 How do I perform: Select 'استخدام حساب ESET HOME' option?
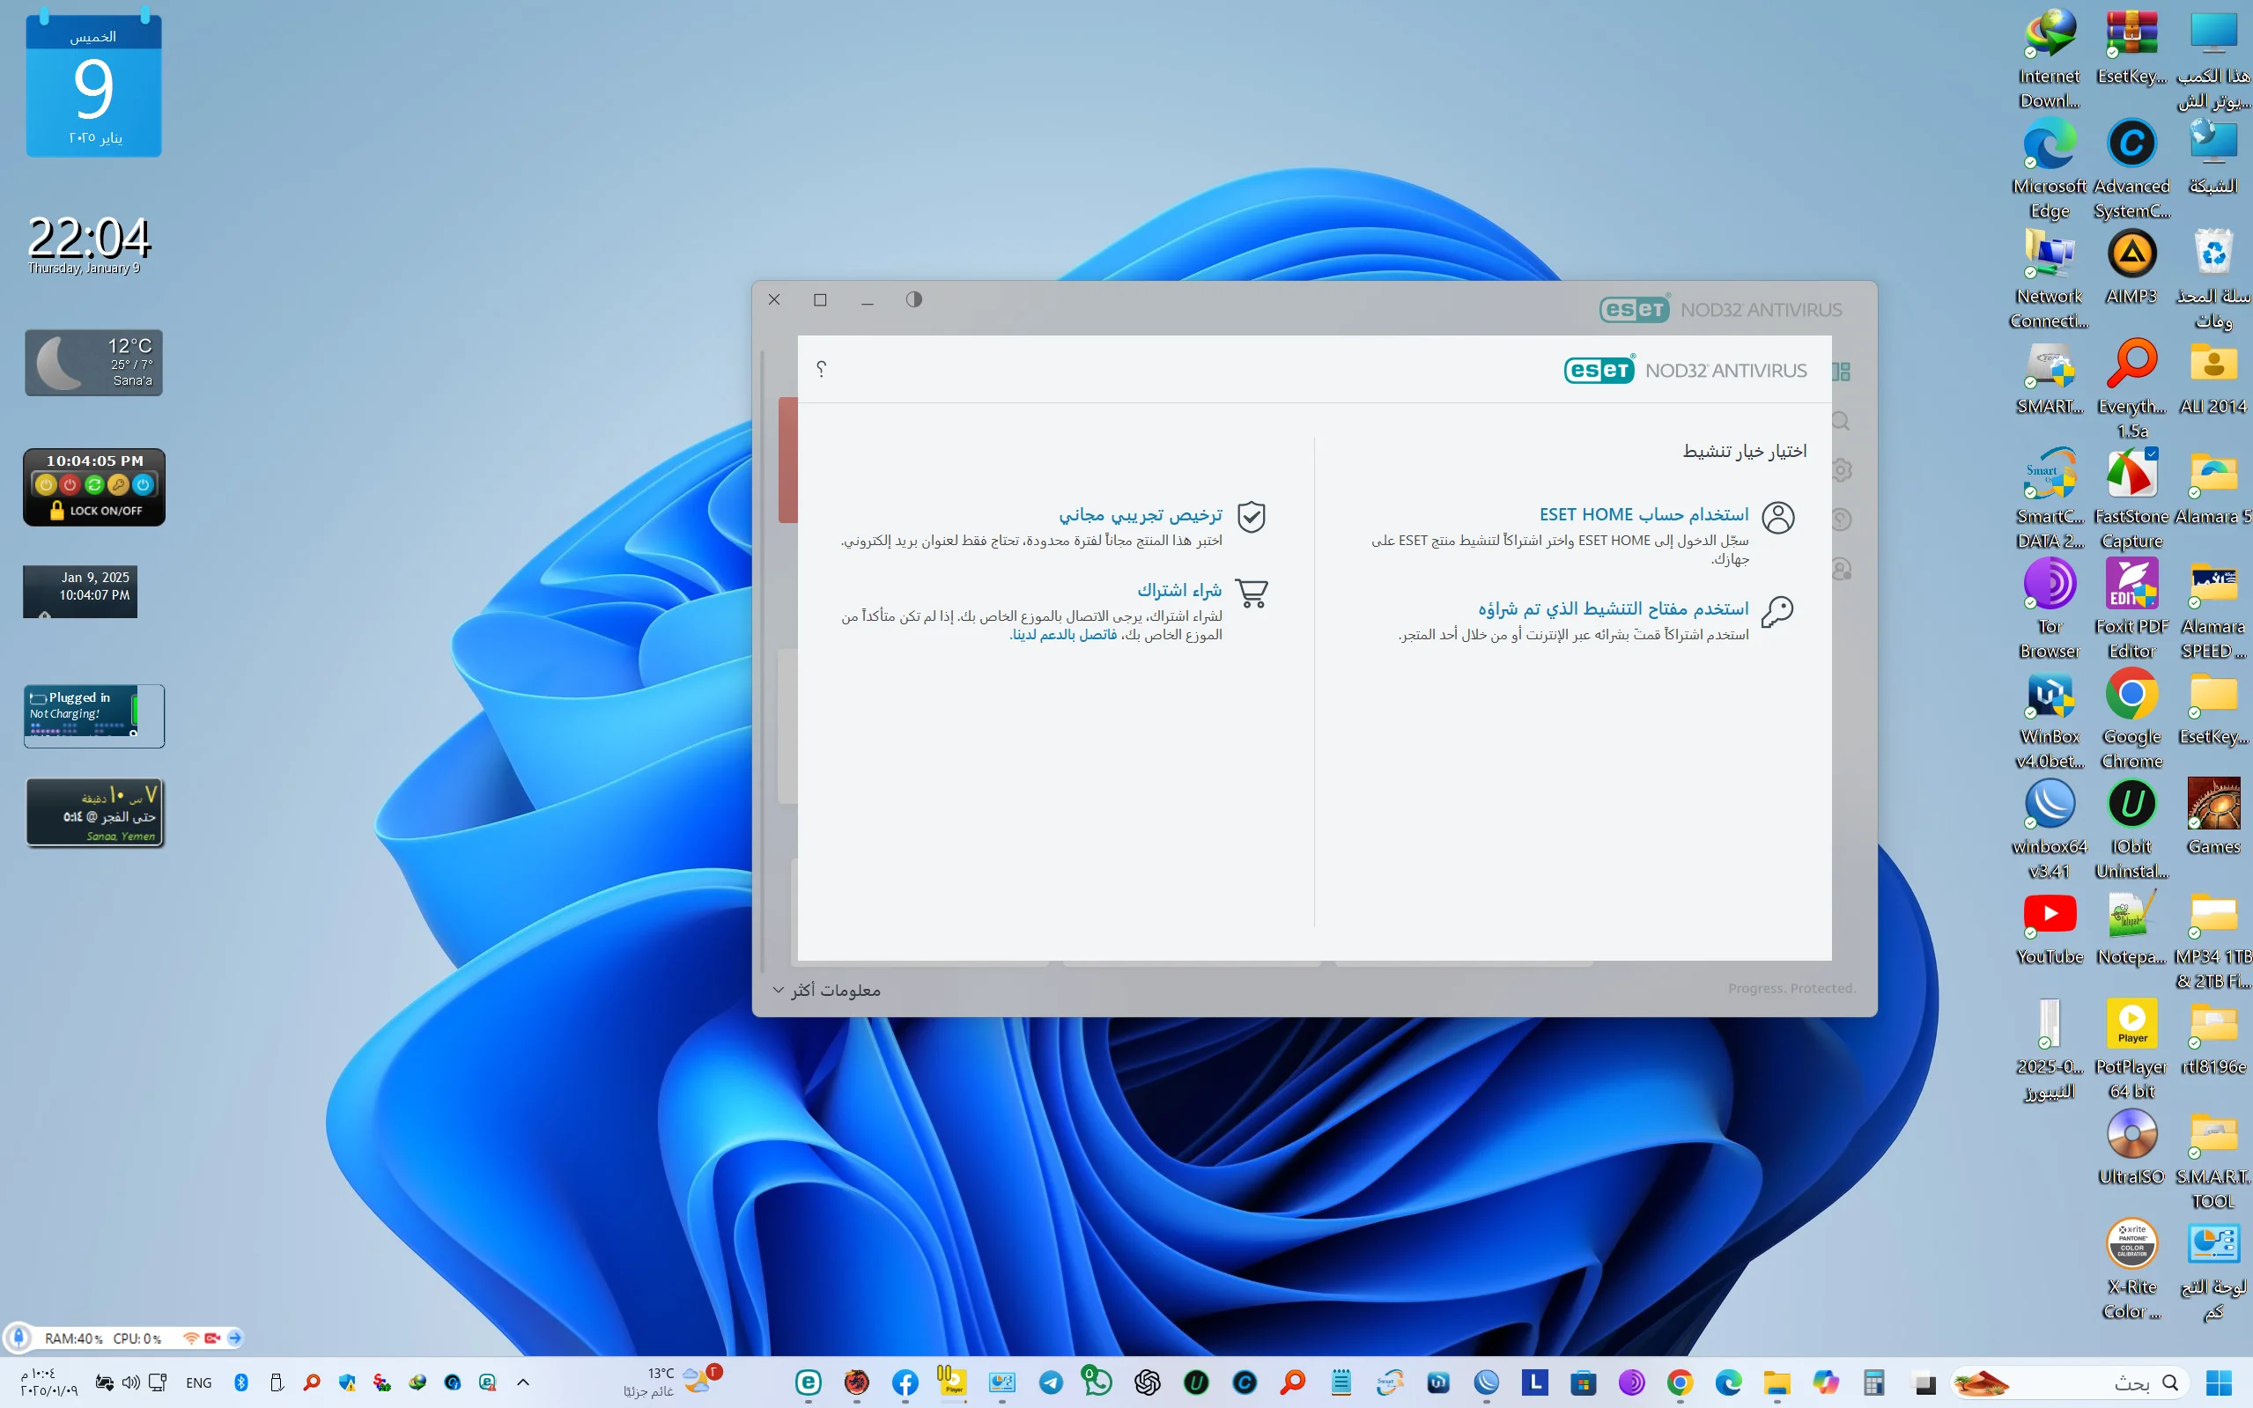click(x=1644, y=514)
